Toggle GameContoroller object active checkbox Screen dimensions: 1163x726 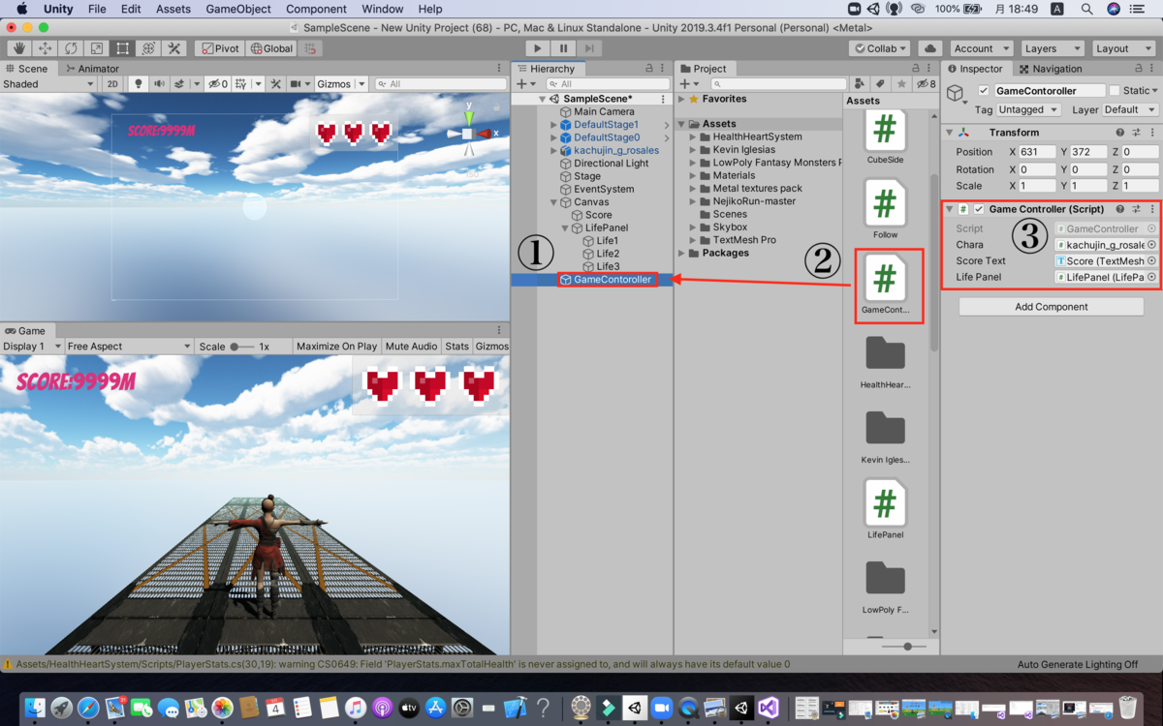[984, 91]
